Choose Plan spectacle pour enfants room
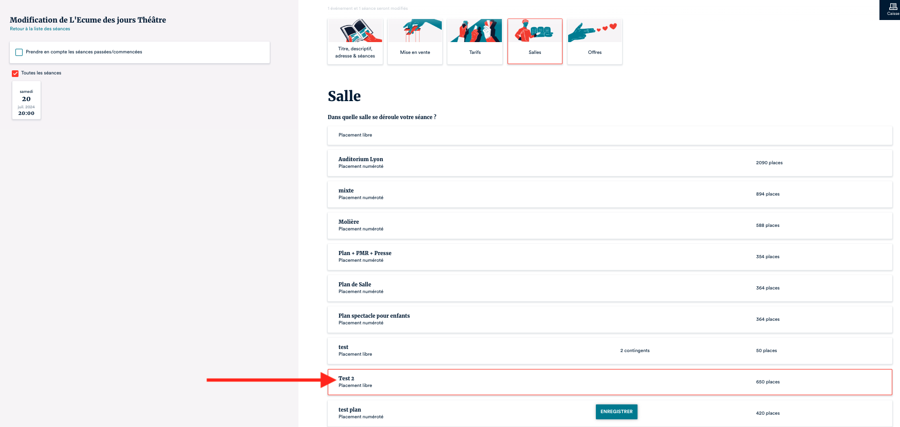The image size is (900, 427). tap(609, 319)
